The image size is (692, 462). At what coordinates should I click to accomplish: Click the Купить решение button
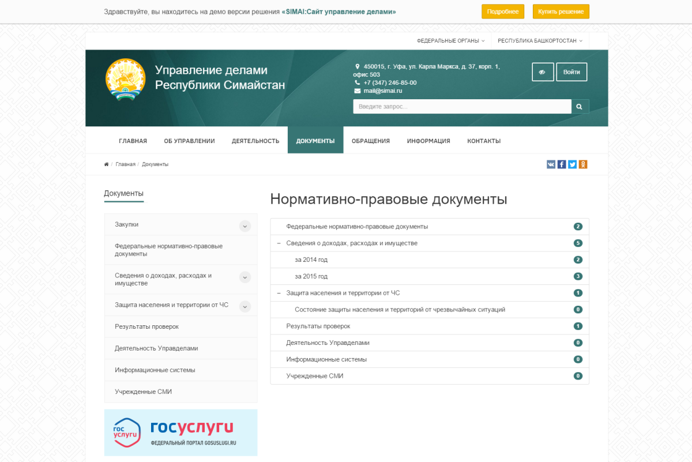pos(561,11)
